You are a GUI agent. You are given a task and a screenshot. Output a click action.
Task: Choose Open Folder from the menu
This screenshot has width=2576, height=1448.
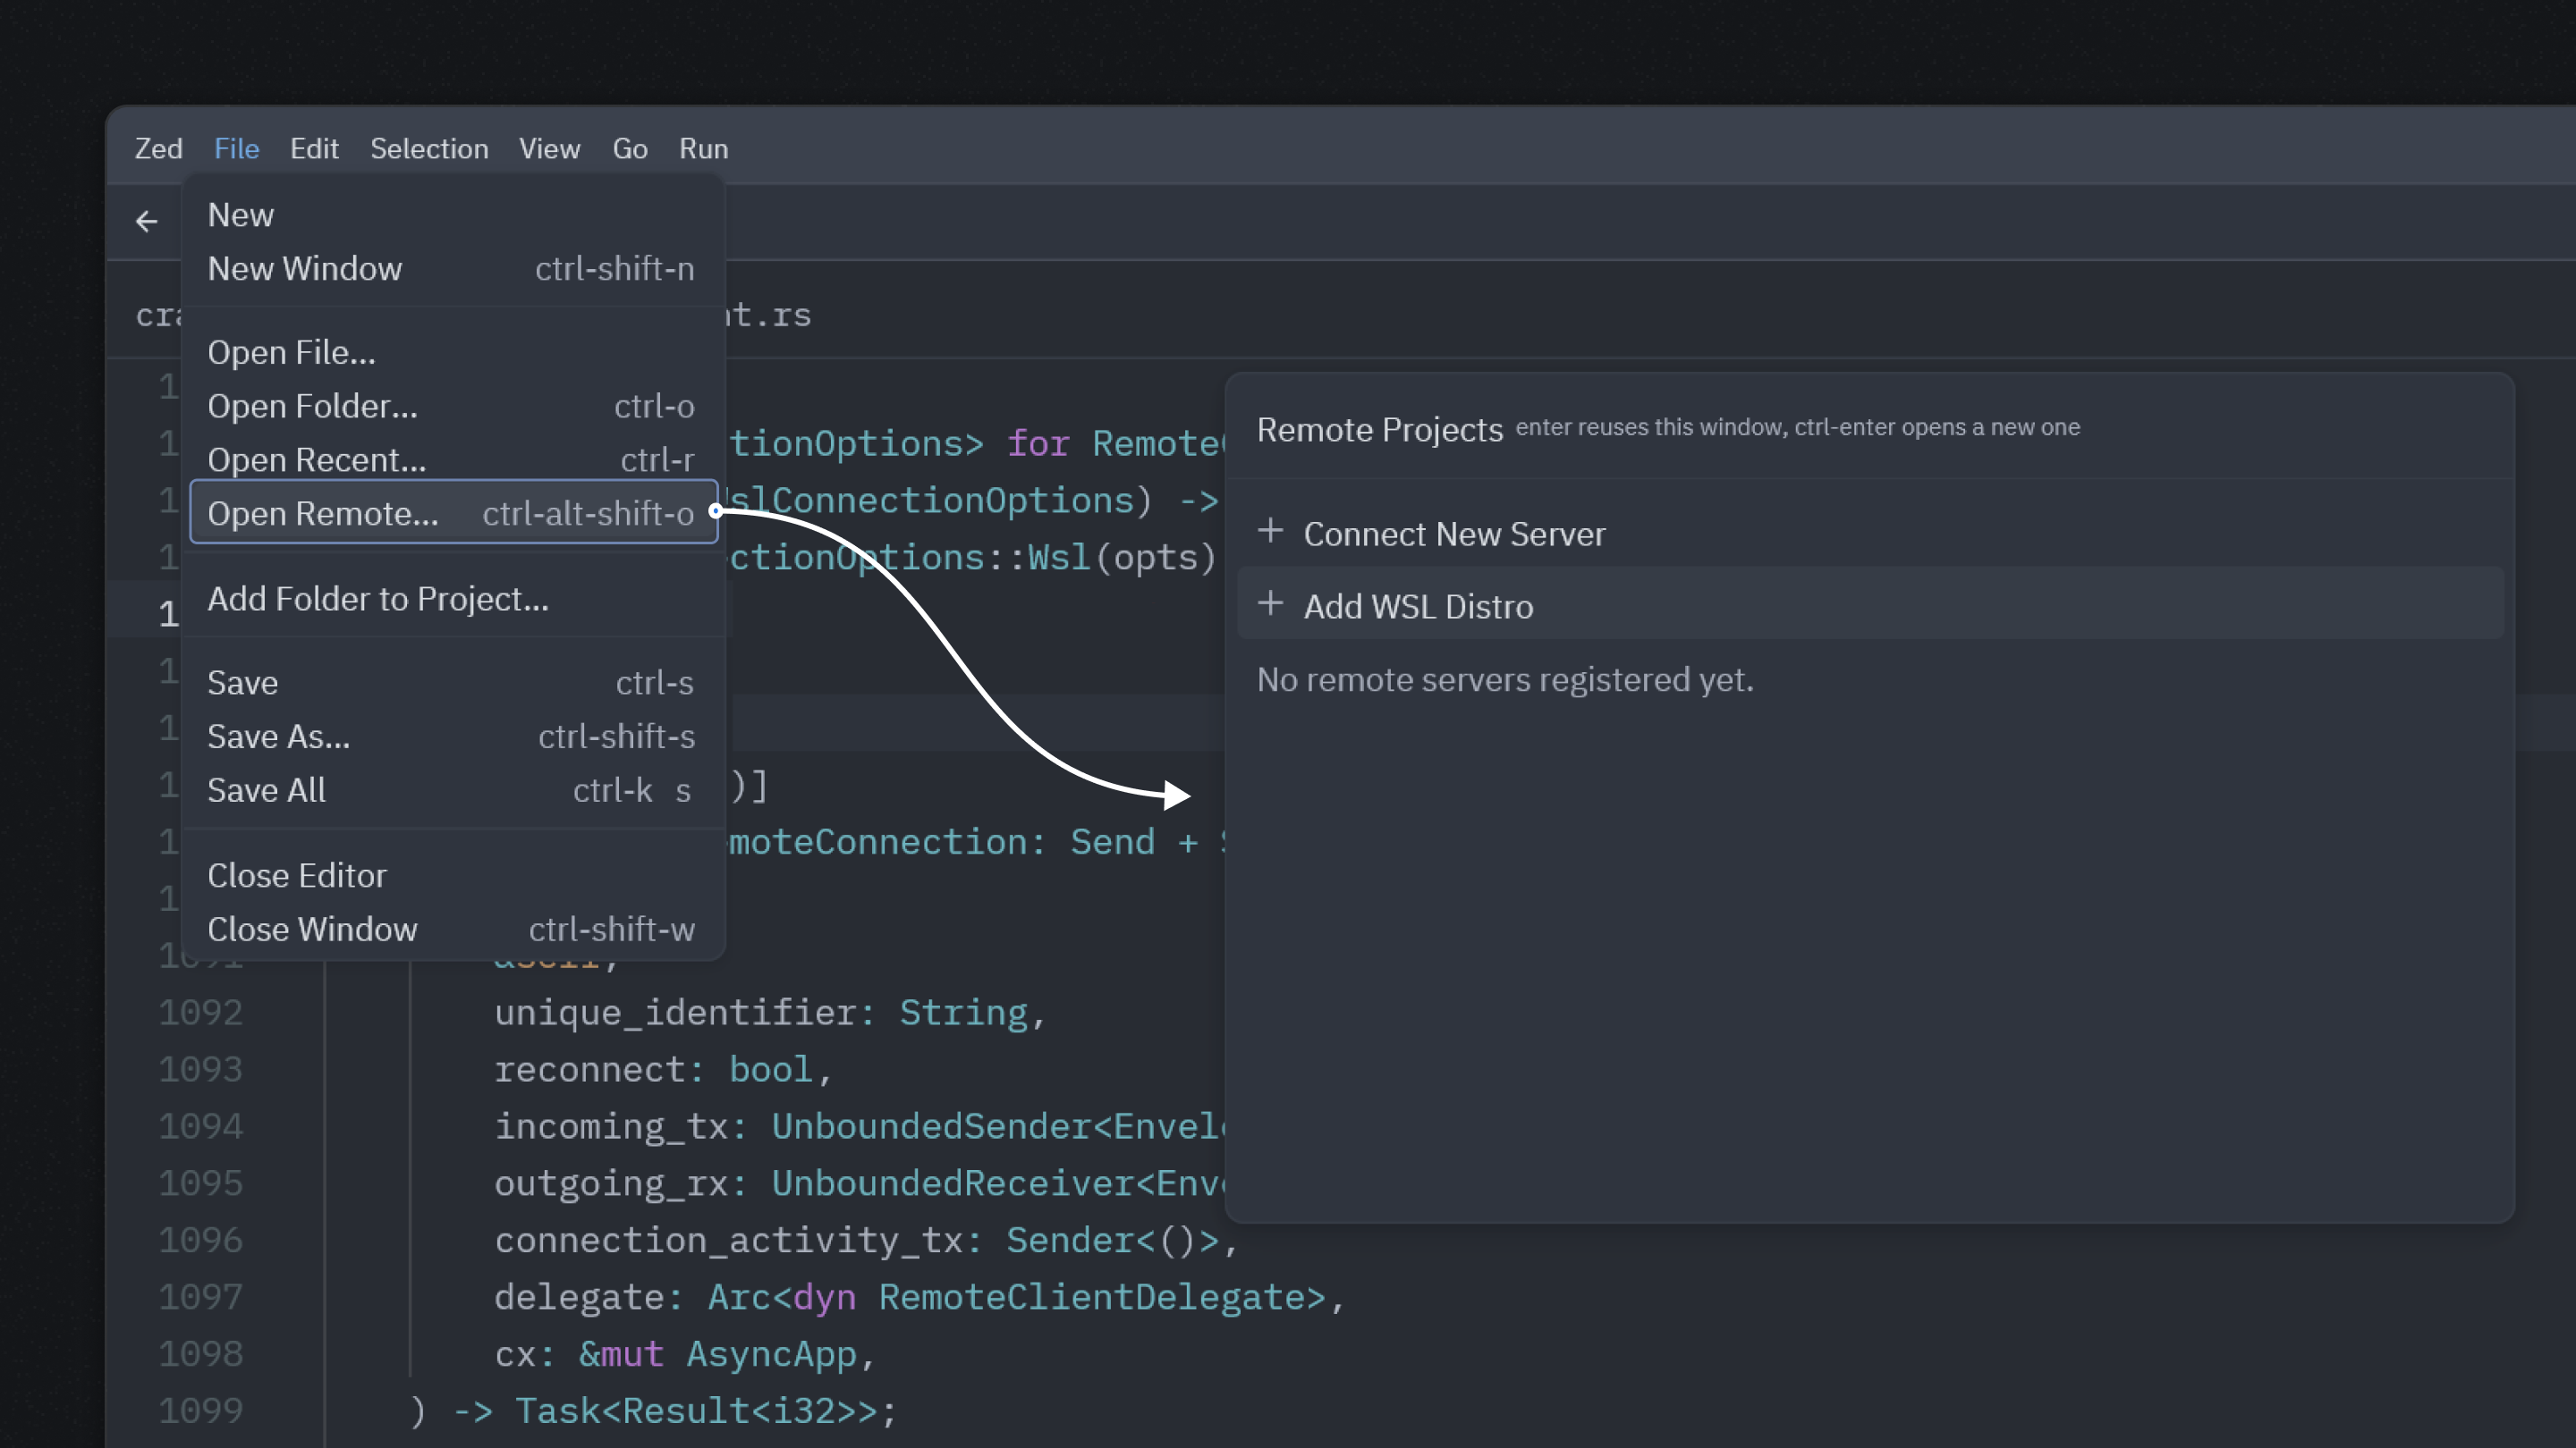(x=313, y=406)
